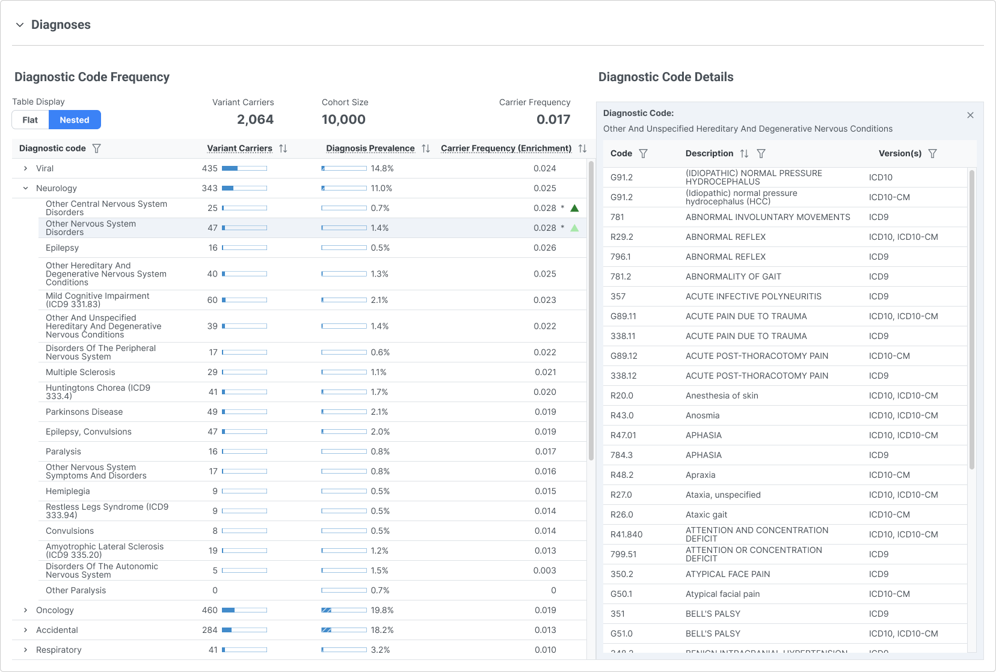
Task: Expand the Accidental category row
Action: coord(25,630)
